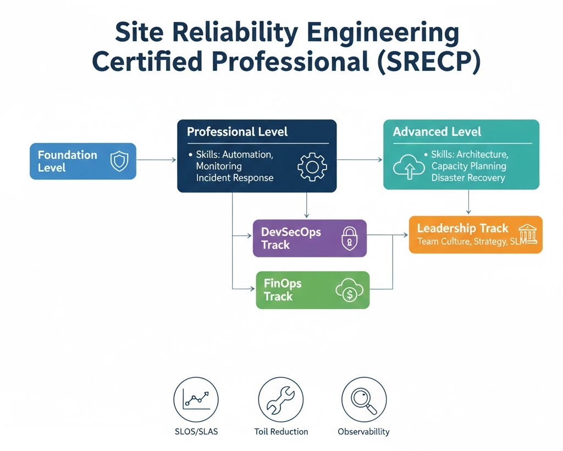Click the padlock icon in DevSecOps Track

click(349, 239)
